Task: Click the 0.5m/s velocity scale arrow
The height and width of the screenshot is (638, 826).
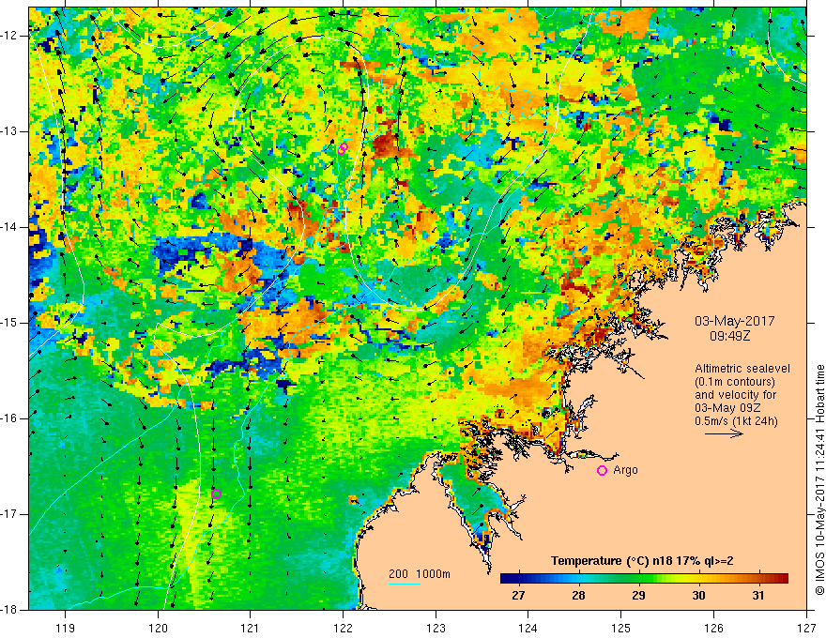Action: pyautogui.click(x=724, y=433)
